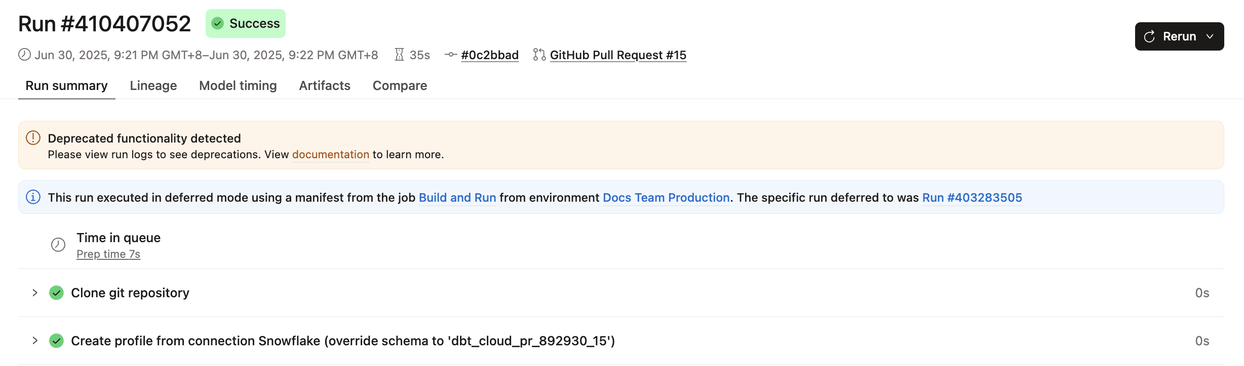
Task: Open the Model timing tab
Action: (x=238, y=85)
